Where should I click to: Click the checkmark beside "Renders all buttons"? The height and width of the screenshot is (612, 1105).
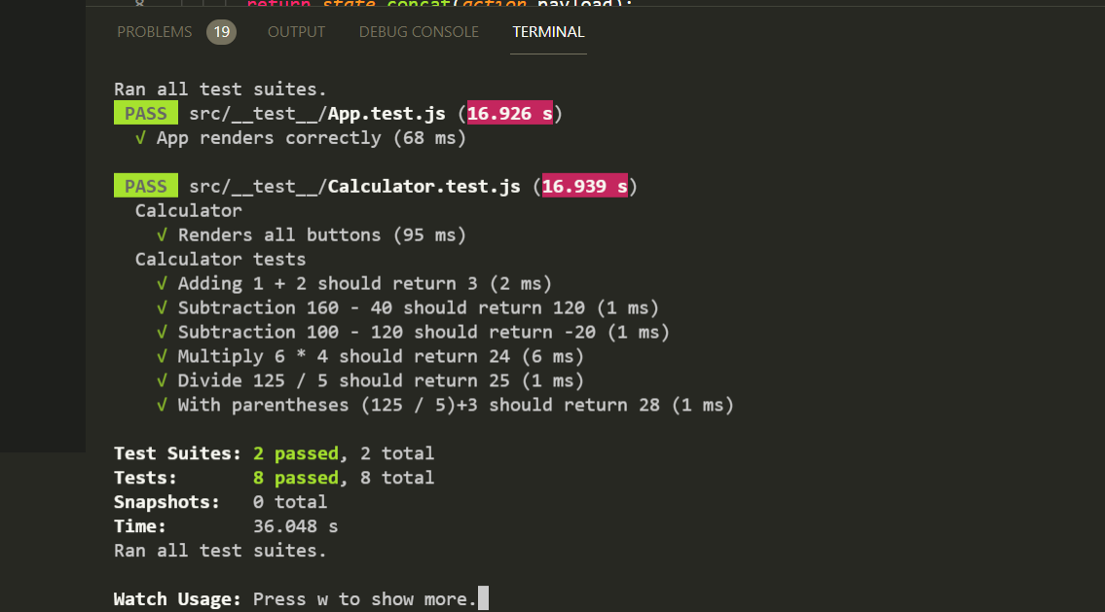(x=163, y=234)
